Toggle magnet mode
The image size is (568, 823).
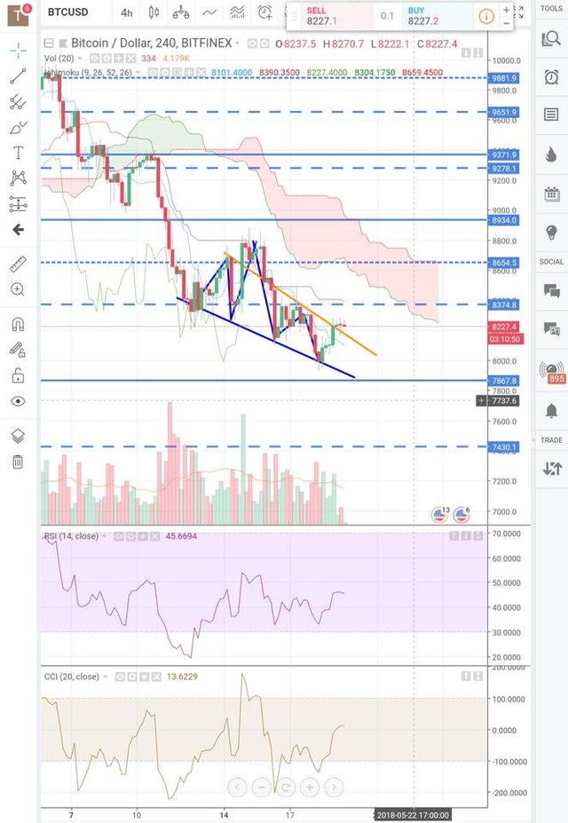pos(18,324)
